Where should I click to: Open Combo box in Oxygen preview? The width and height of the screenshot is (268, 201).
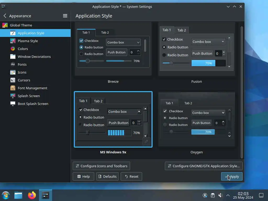coord(208,113)
